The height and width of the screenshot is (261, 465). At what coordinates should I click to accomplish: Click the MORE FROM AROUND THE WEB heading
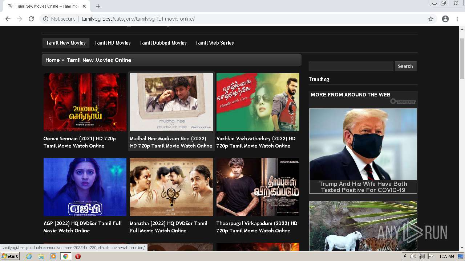(x=351, y=95)
